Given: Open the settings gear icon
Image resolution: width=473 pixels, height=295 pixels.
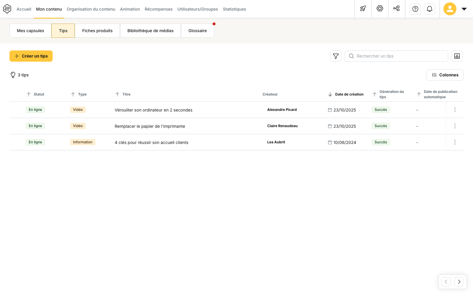Looking at the screenshot, I should coord(380,9).
